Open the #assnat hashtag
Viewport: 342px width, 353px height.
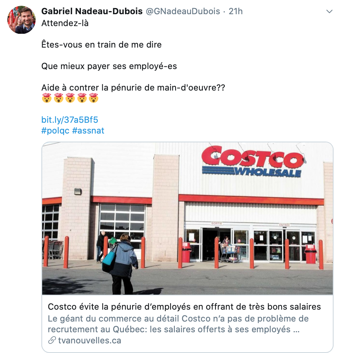(88, 130)
